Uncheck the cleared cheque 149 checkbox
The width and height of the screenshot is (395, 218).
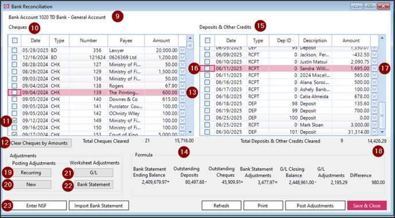(x=14, y=120)
